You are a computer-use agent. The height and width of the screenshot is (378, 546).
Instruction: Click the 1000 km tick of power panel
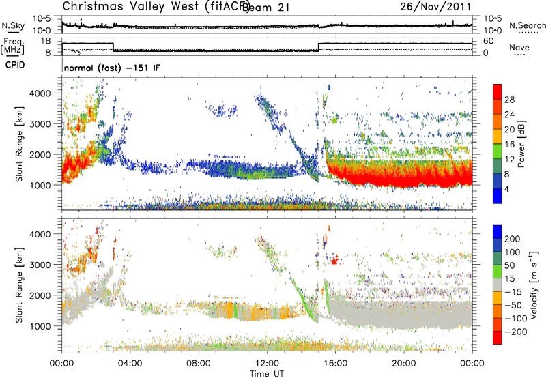[40, 185]
